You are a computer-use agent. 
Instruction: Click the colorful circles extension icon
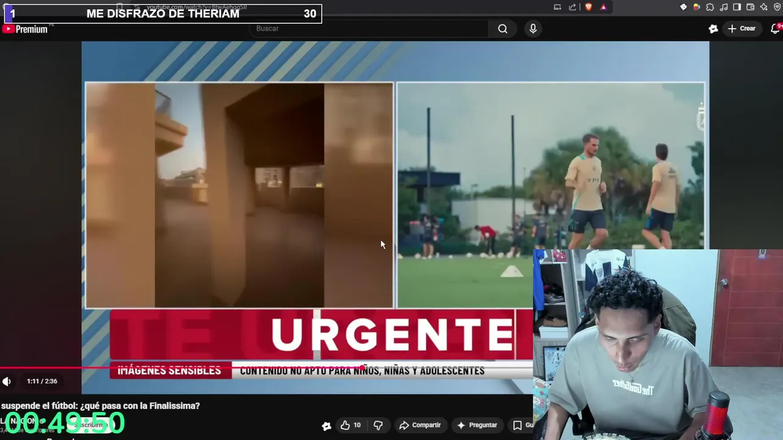[x=697, y=7]
